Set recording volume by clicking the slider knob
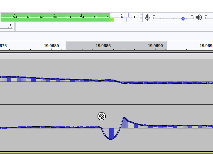 point(183,19)
